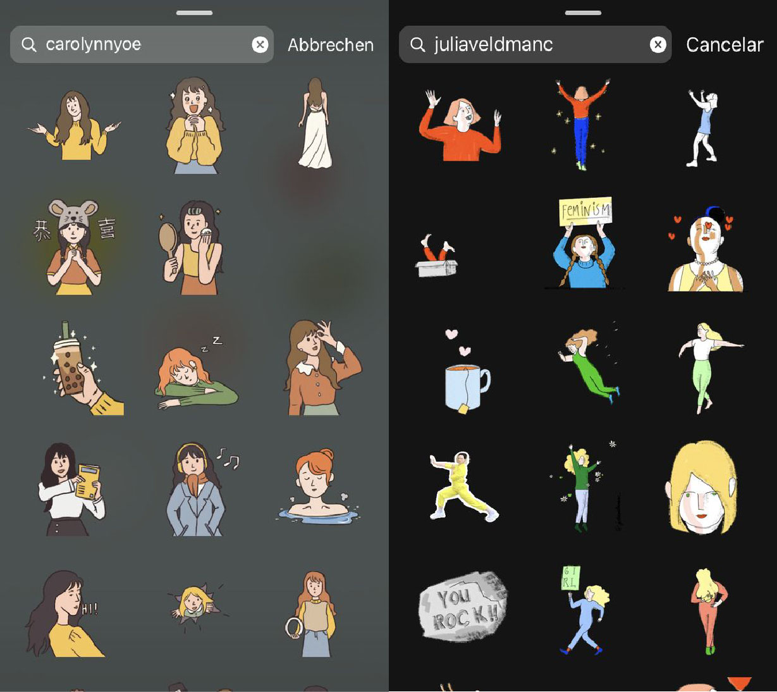Add the girl with headphones sticker
Screen dimensions: 777x692
[197, 490]
